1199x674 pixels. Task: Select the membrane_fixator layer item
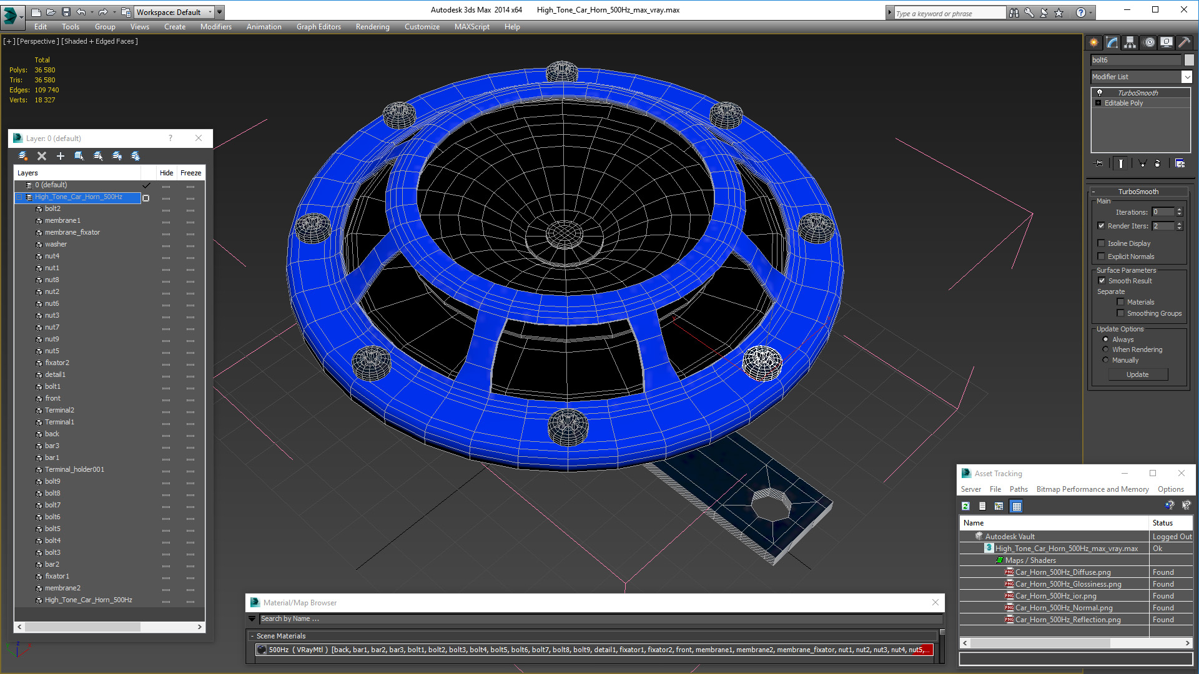[72, 232]
